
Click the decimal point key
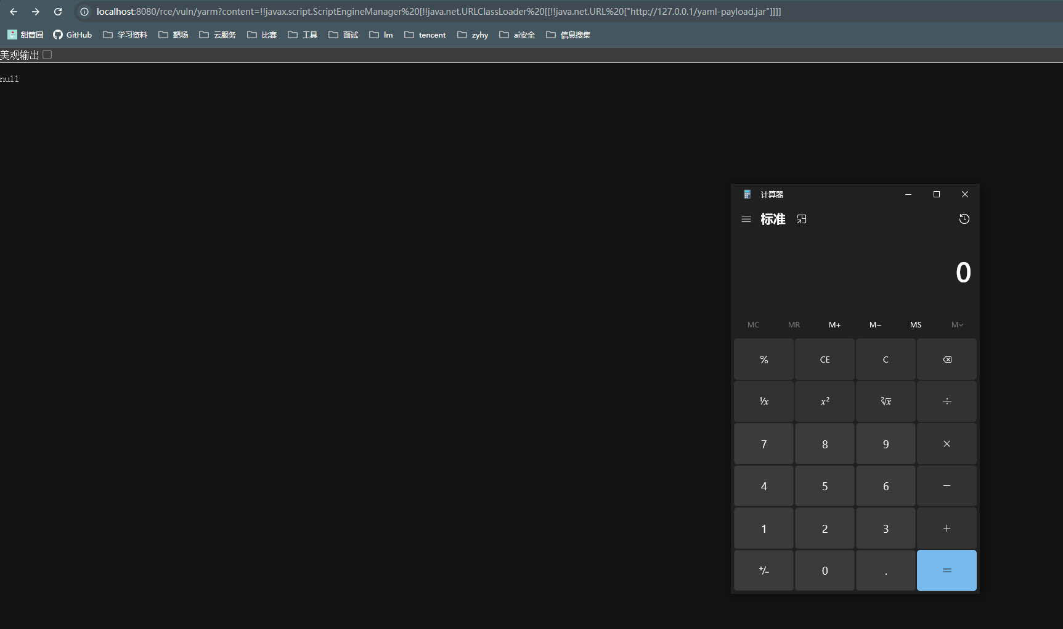point(886,570)
